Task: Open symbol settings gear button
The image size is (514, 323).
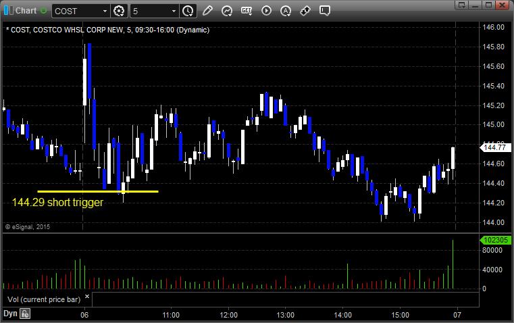Action: point(119,11)
